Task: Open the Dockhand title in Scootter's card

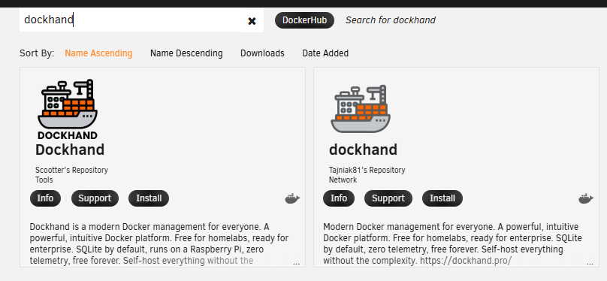Action: click(70, 150)
